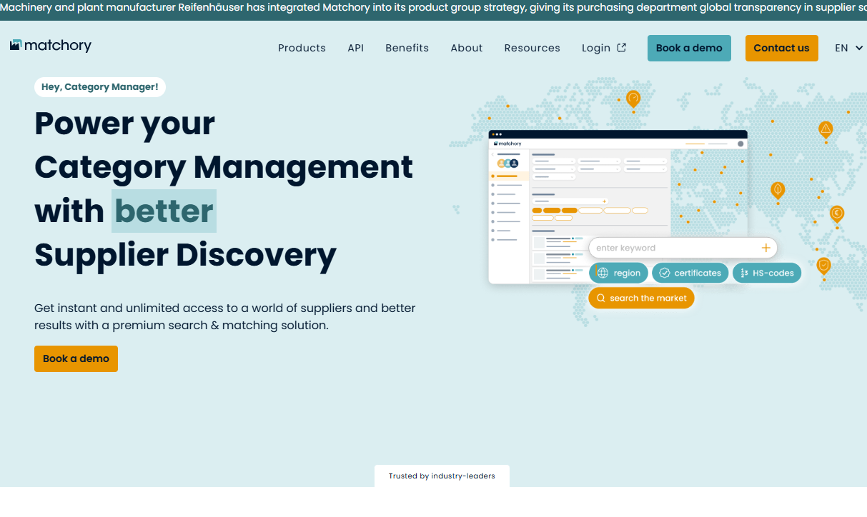
Task: Open the Products menu
Action: (302, 48)
